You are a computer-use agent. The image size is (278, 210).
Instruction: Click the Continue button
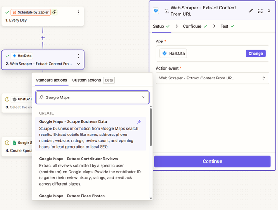pyautogui.click(x=212, y=161)
